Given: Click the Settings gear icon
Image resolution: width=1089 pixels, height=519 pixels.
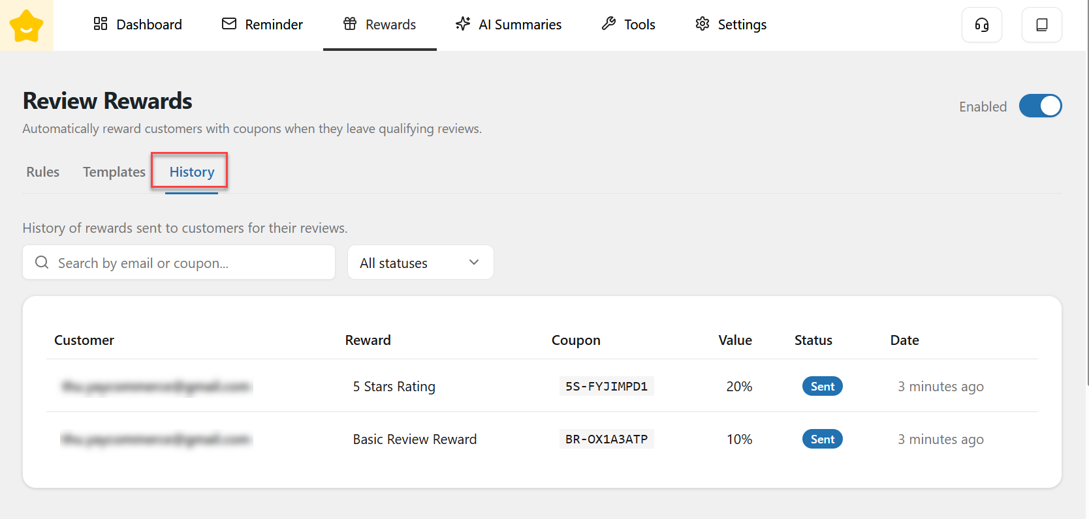Looking at the screenshot, I should click(702, 24).
